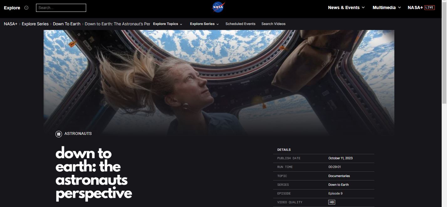The image size is (447, 207).
Task: Open the Explore Series submenu dropdown
Action: (x=204, y=24)
